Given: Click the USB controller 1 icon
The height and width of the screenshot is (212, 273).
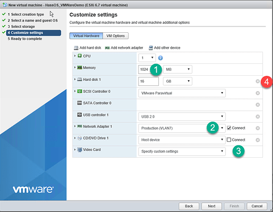Looking at the screenshot, I should click(x=79, y=115).
